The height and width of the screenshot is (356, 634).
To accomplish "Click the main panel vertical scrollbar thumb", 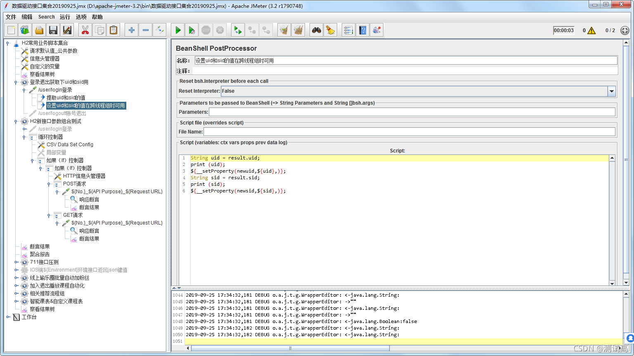I will coord(626,159).
